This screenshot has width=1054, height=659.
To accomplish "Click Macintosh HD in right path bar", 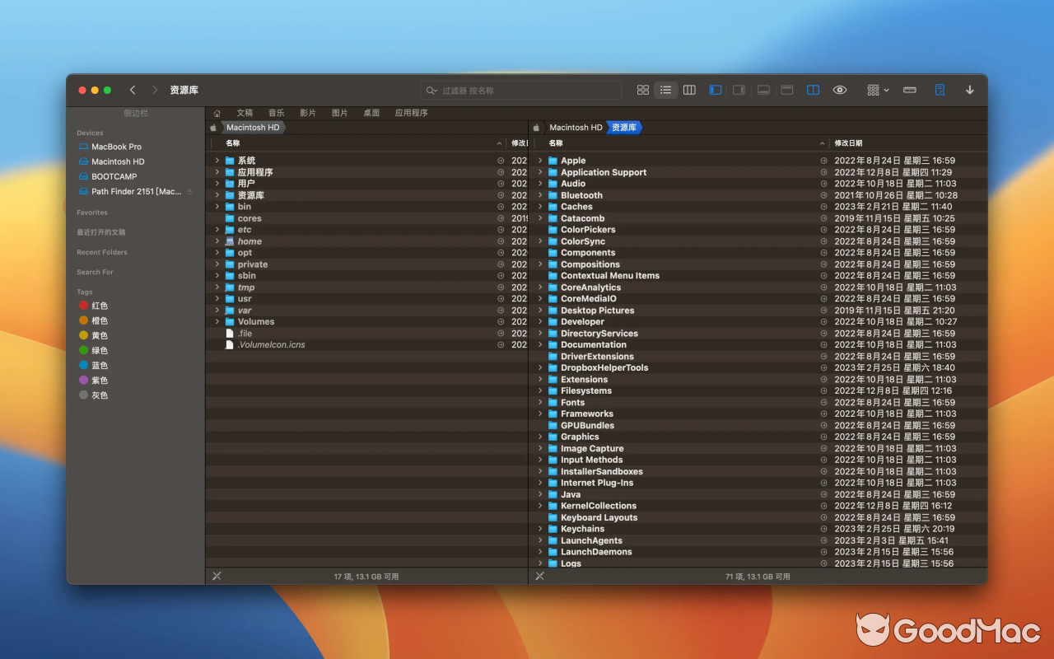I will 576,128.
